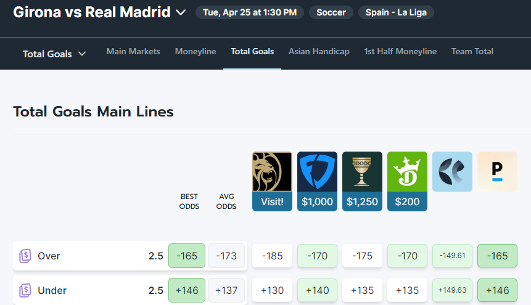Click the Spain - La Liga league tag
The image size is (531, 305).
[x=396, y=12]
